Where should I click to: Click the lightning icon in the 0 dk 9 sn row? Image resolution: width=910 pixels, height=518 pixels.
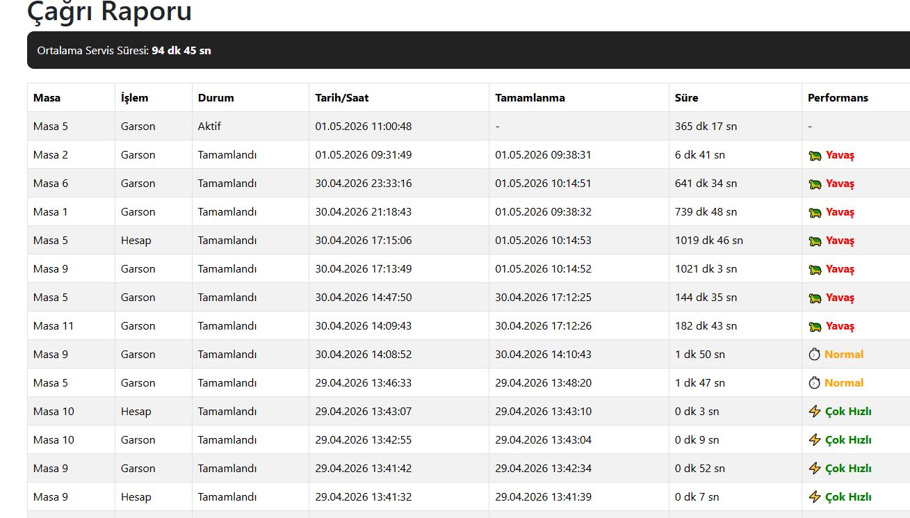pos(815,440)
